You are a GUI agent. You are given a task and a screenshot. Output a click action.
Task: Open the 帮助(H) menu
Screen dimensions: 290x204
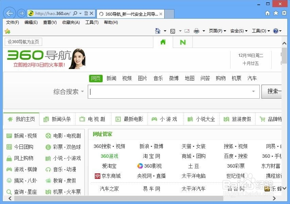(111, 22)
